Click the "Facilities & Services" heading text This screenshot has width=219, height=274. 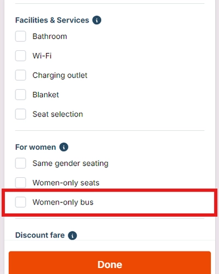pos(52,20)
